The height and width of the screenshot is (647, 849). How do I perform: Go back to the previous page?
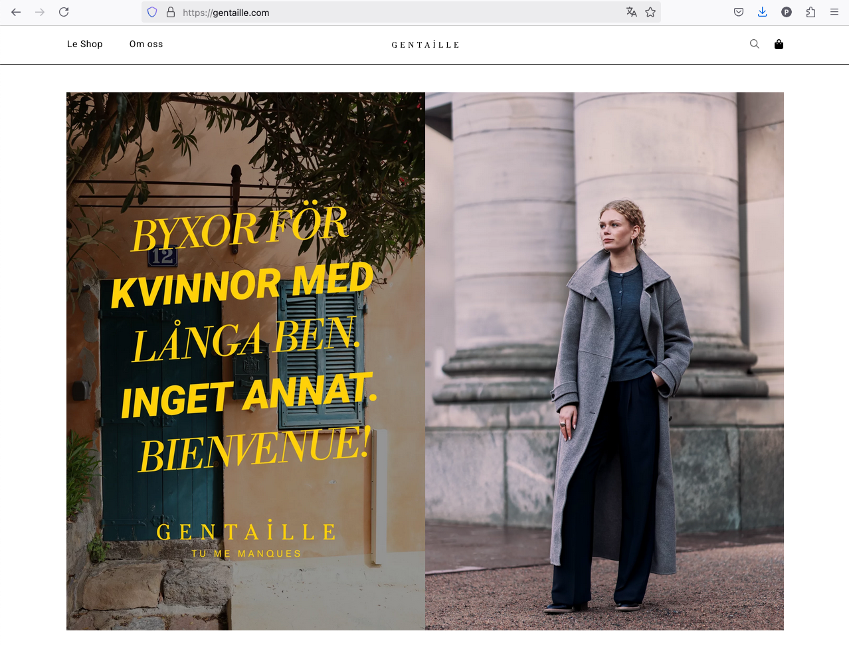point(16,12)
